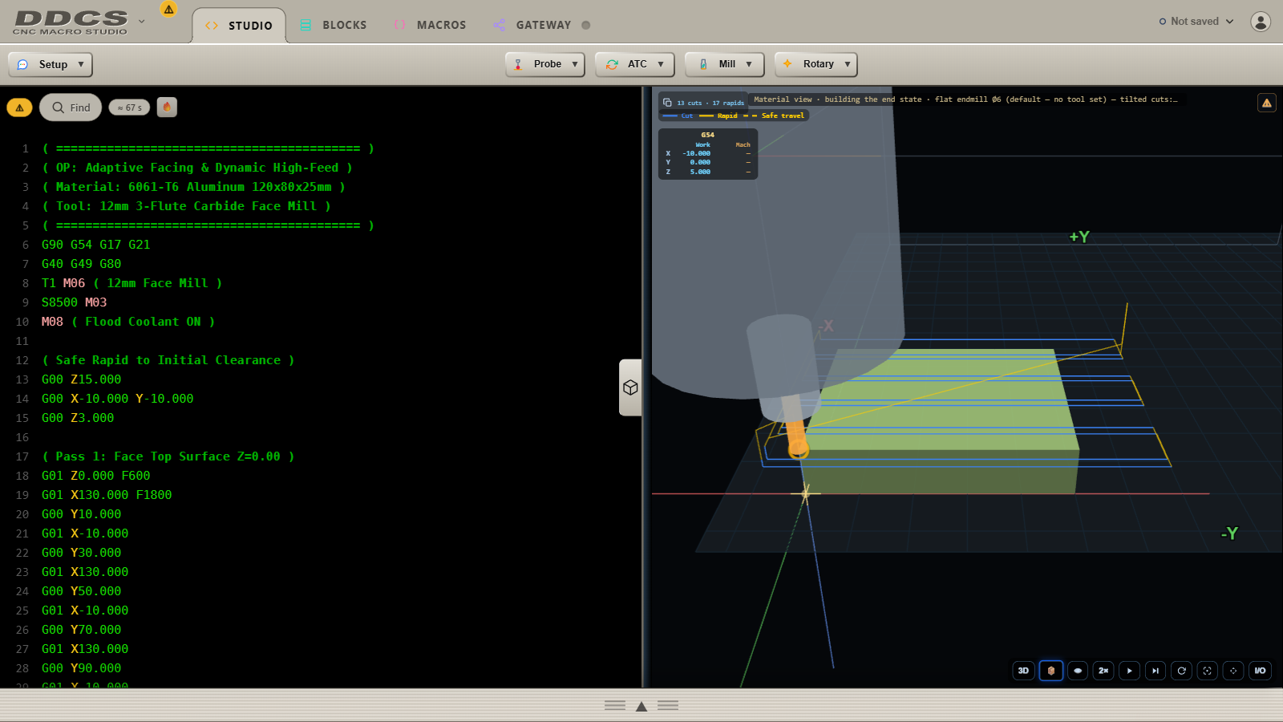Click code line G01 X130.000 F1800
The width and height of the screenshot is (1283, 722).
pyautogui.click(x=107, y=495)
